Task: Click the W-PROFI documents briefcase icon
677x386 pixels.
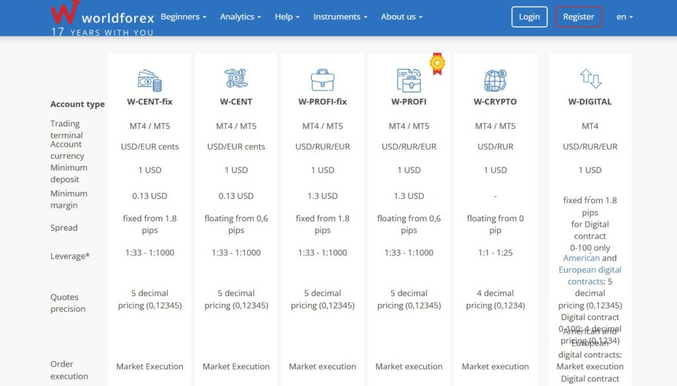Action: pyautogui.click(x=409, y=80)
